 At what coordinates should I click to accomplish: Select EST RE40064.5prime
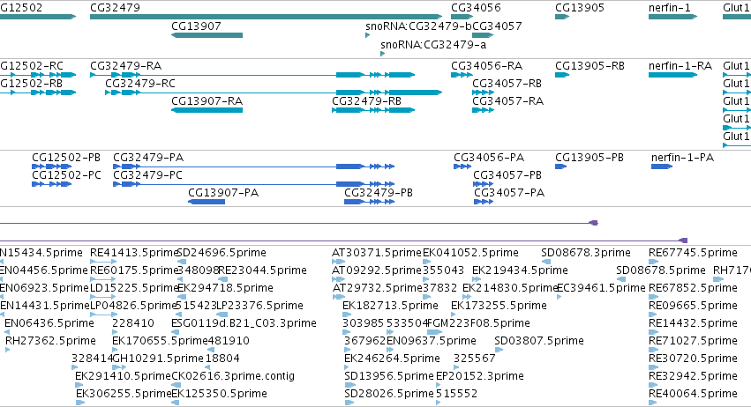pos(693,394)
